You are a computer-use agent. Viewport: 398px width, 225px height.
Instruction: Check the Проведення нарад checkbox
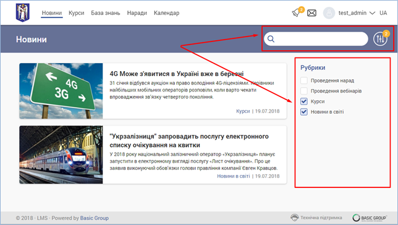coord(304,80)
